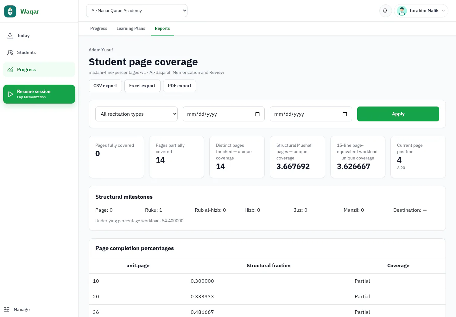Click the start date input field
Image resolution: width=456 pixels, height=317 pixels.
tap(224, 114)
